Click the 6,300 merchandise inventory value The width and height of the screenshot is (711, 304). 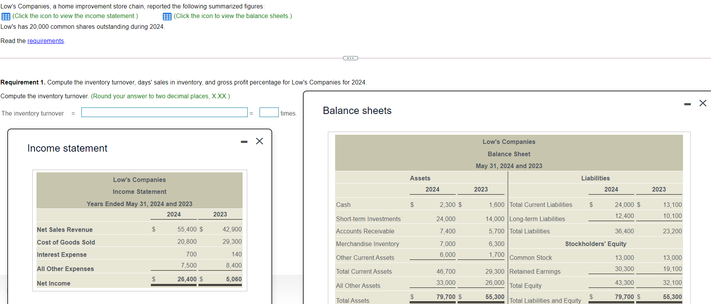[x=496, y=244]
